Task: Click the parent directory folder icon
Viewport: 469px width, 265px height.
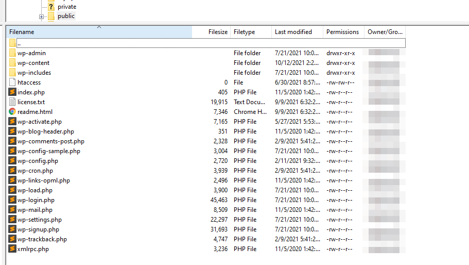Action: point(12,43)
